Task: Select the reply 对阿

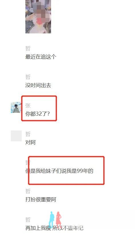Action: click(31, 142)
